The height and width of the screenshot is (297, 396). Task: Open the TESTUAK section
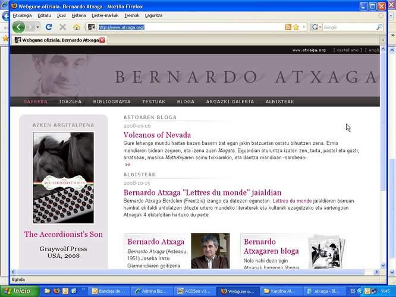coord(153,102)
